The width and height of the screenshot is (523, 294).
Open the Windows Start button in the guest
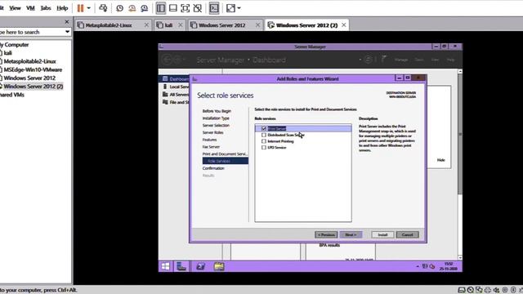[165, 266]
